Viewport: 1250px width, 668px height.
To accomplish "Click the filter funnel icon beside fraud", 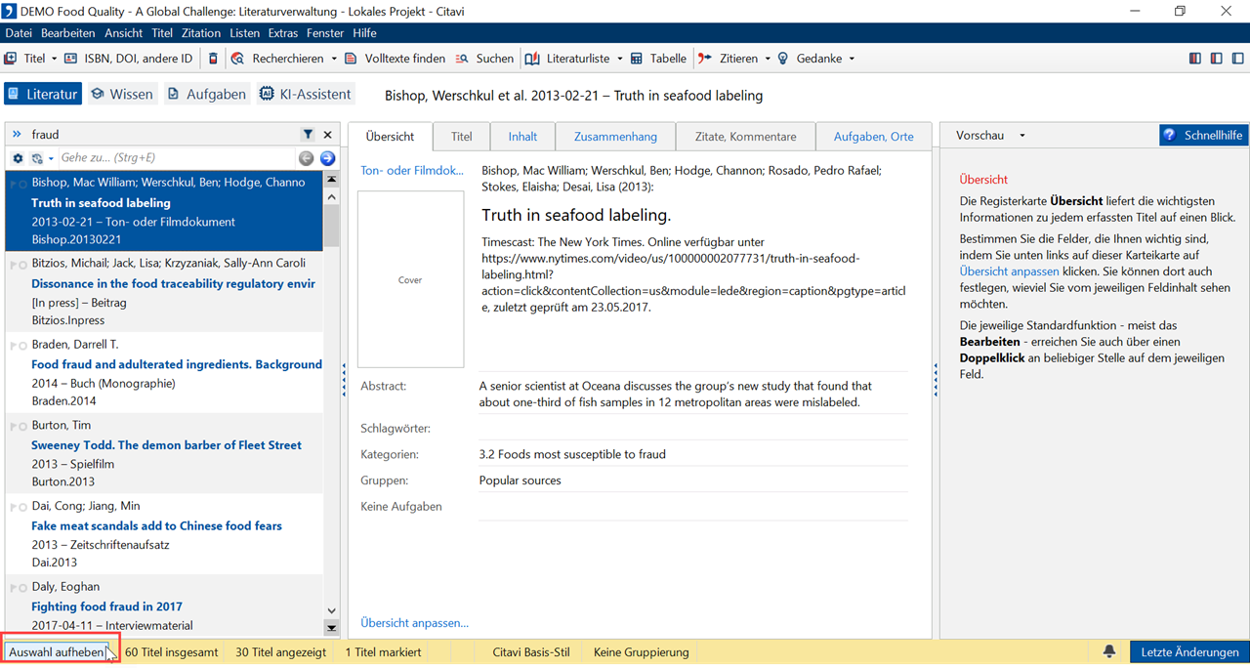I will 308,135.
